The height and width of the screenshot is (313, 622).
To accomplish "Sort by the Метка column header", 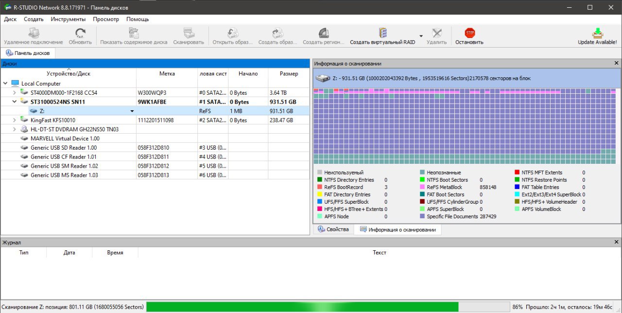I will click(167, 74).
